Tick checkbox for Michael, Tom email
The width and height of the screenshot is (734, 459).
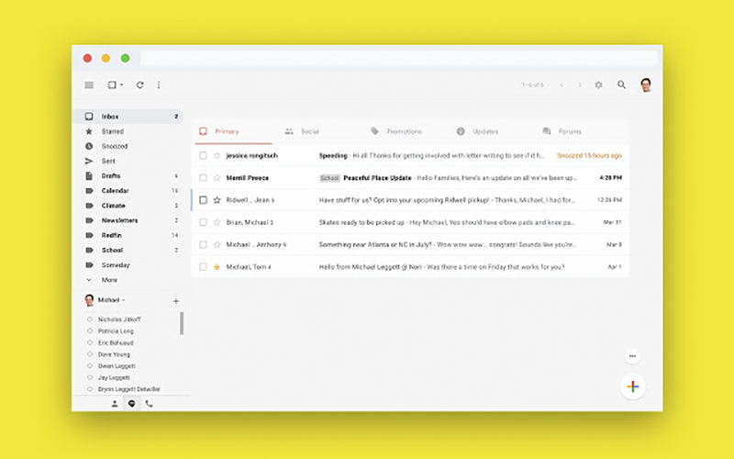[203, 267]
